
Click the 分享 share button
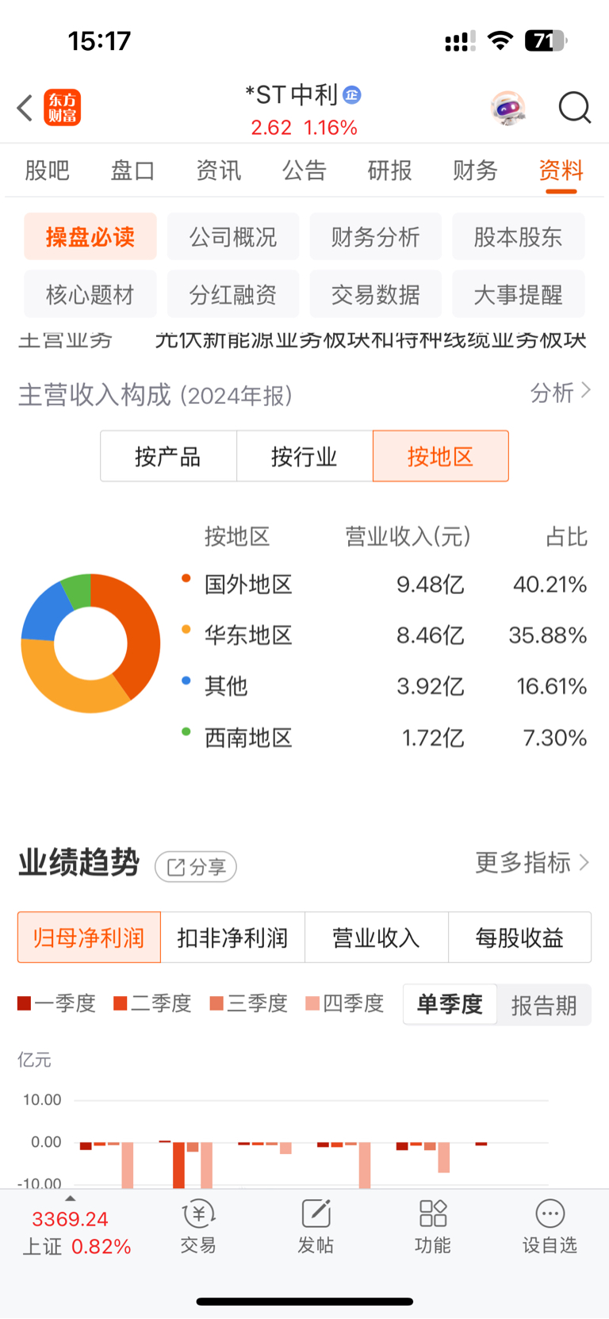[x=196, y=867]
